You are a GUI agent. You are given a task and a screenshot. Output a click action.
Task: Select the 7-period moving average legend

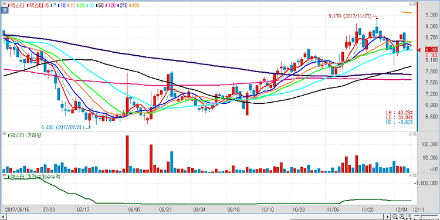(x=53, y=5)
